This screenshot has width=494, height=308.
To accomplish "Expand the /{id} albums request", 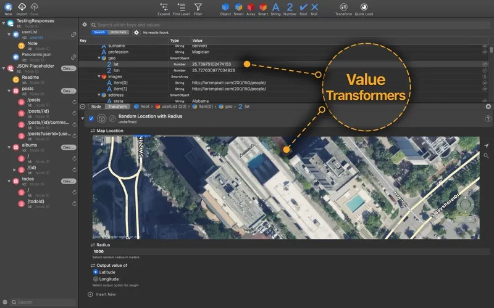I will (14, 170).
